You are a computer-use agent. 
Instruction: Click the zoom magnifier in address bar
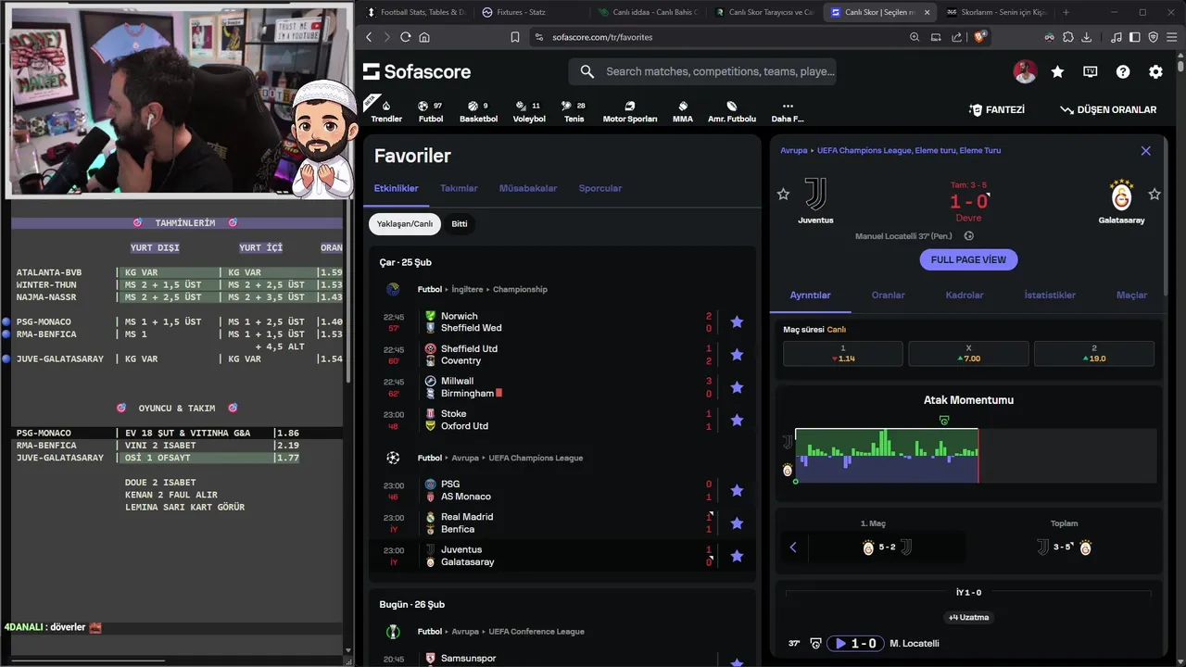point(915,37)
